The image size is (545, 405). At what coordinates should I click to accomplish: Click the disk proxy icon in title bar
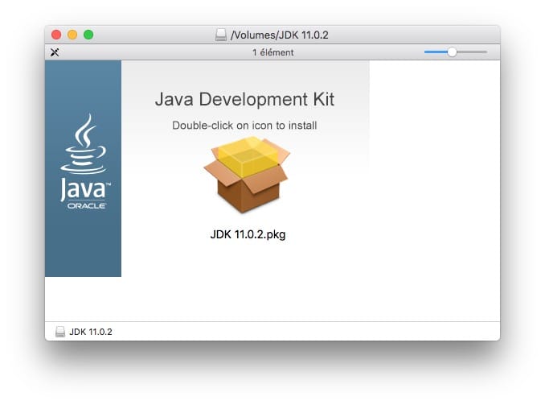221,35
